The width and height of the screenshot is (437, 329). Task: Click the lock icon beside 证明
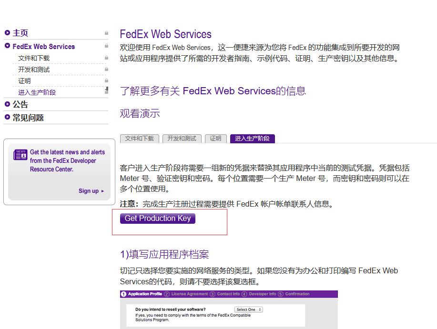click(x=106, y=80)
